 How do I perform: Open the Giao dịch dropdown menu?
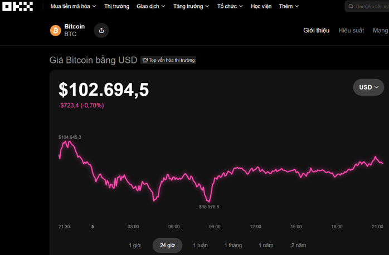pos(151,7)
